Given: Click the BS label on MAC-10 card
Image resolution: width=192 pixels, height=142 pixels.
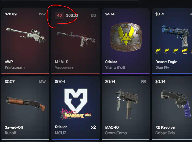Looking at the screenshot, I should point(144,82).
